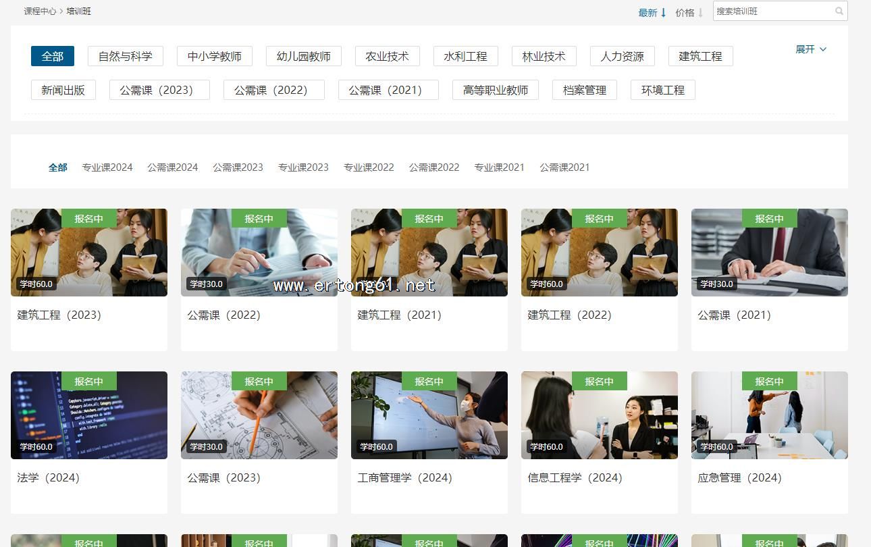The width and height of the screenshot is (871, 547).
Task: Filter by 公需课（2023）category
Action: click(x=159, y=90)
